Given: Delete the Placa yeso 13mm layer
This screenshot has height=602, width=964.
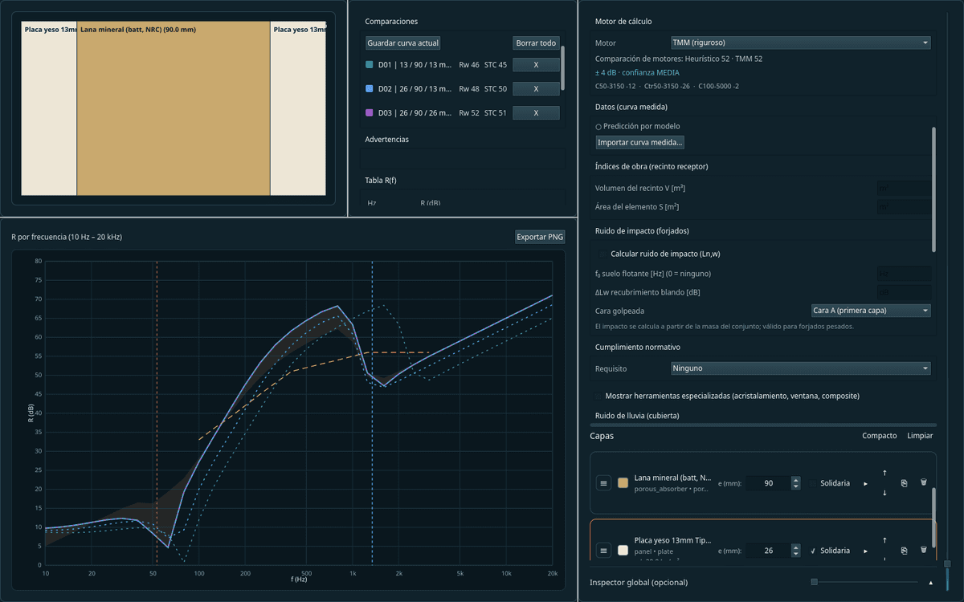Looking at the screenshot, I should tap(923, 551).
